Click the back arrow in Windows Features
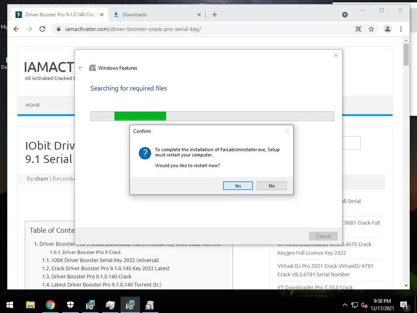The height and width of the screenshot is (313, 417). tap(81, 68)
